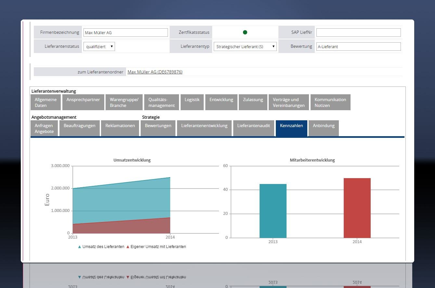Focus the SAP LiefNr input field

pos(359,33)
